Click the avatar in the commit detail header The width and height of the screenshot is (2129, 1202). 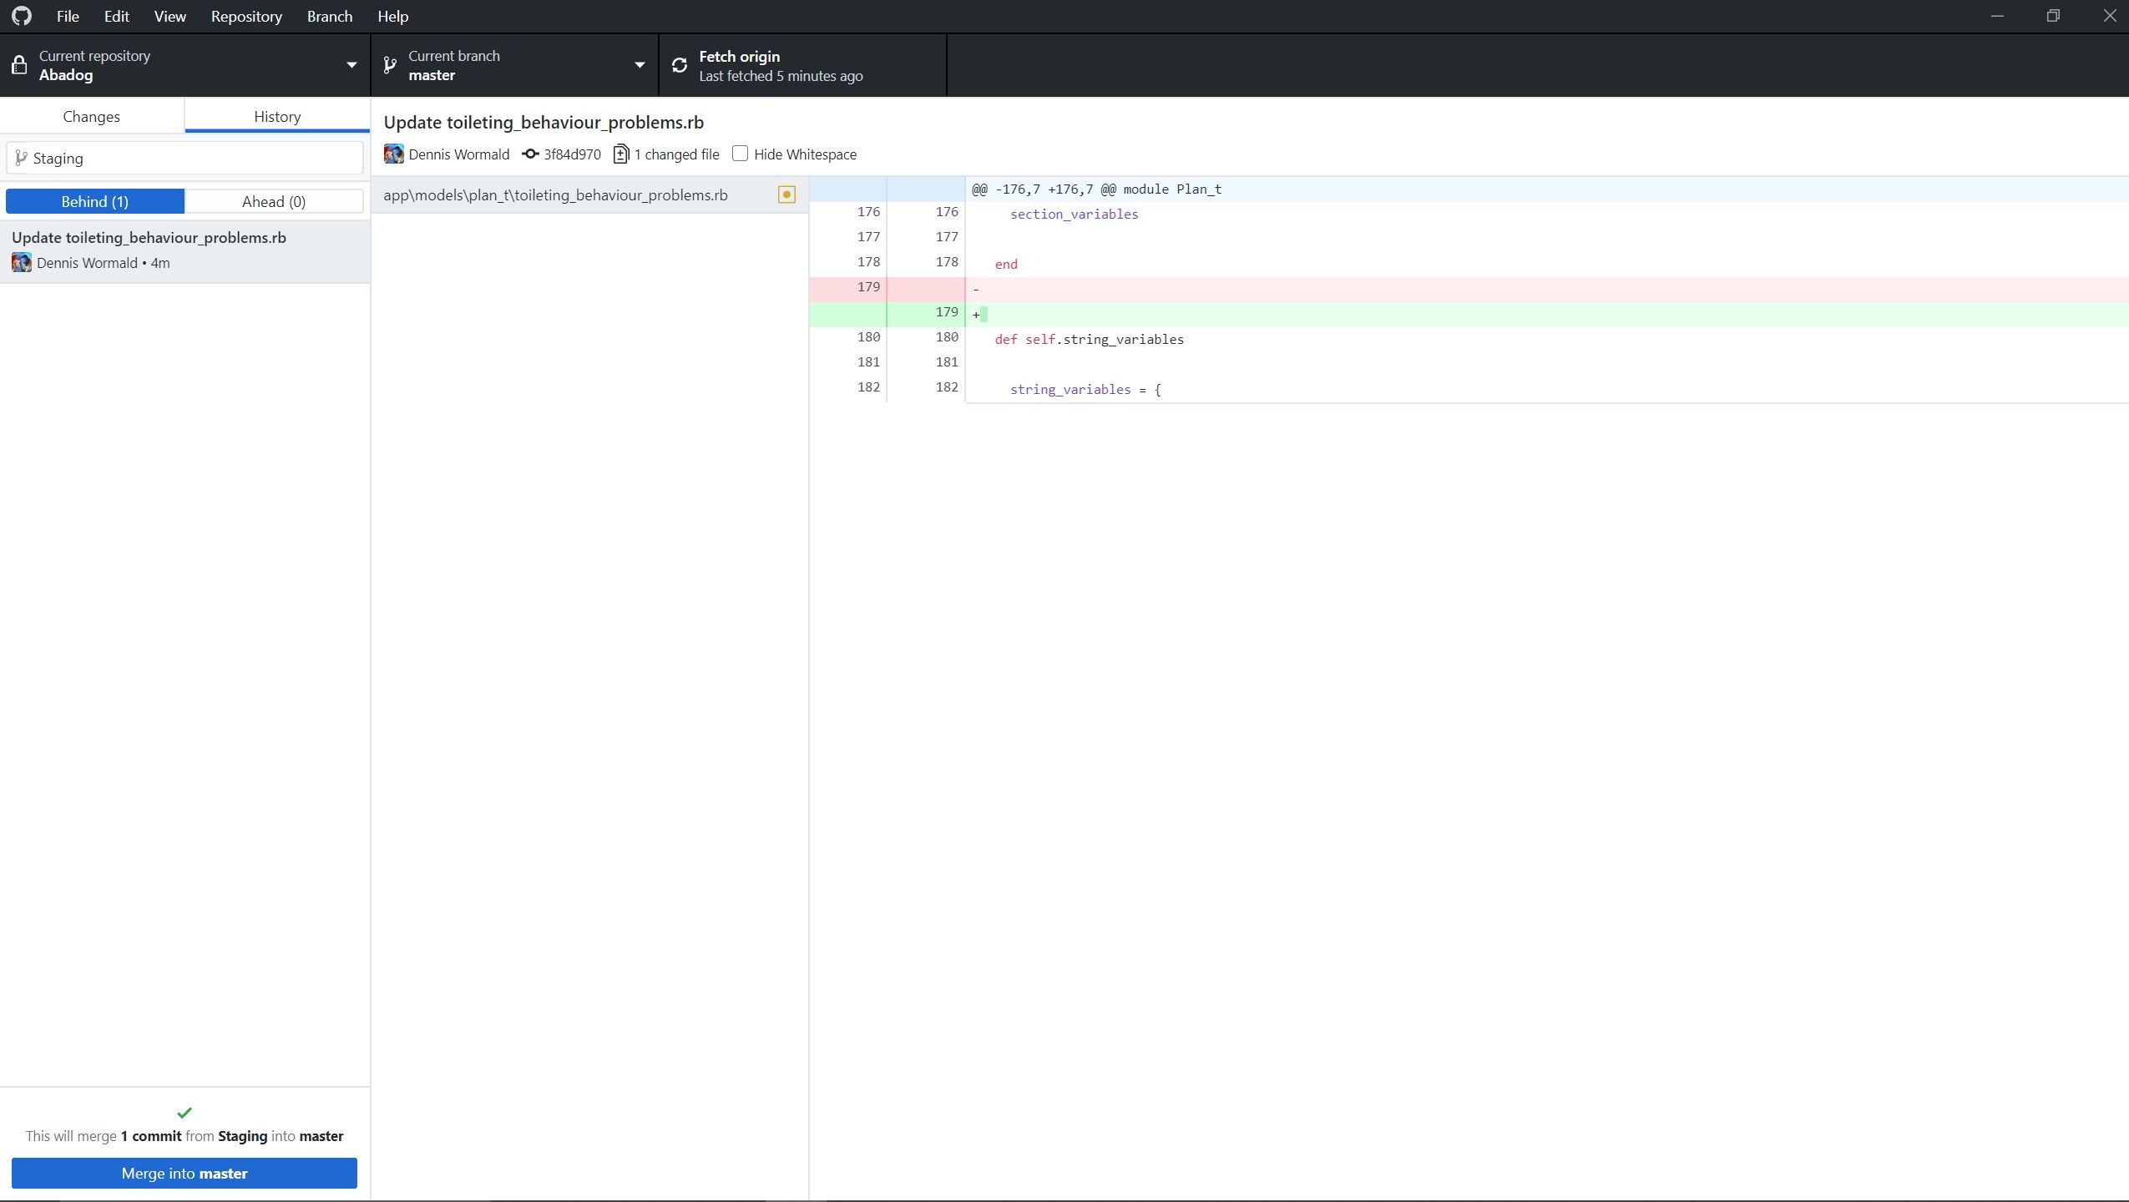tap(395, 154)
